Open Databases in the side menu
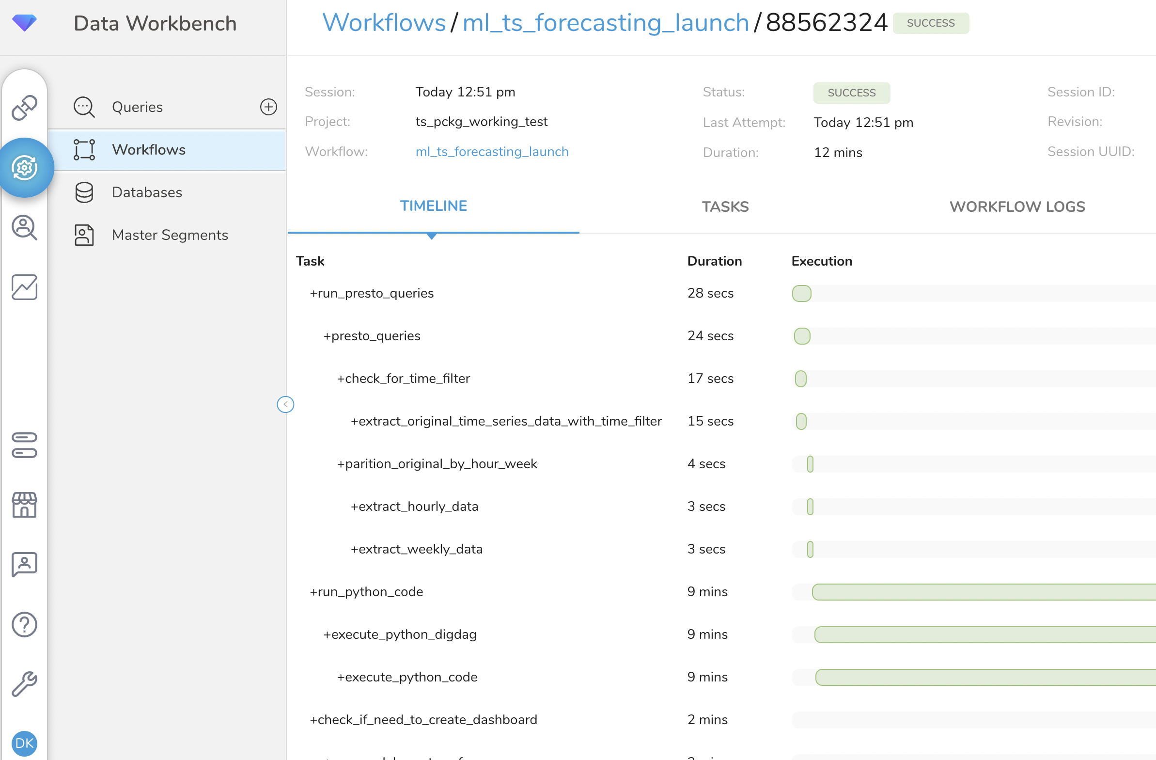Viewport: 1156px width, 760px height. 147,192
